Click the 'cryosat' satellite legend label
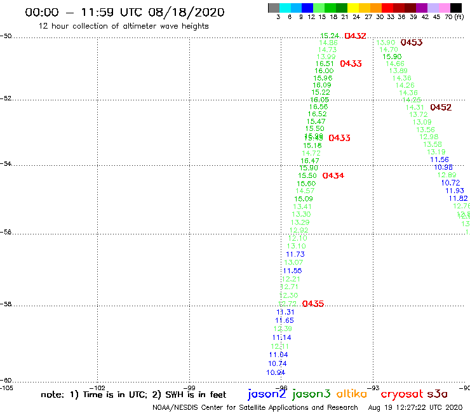 [x=401, y=394]
